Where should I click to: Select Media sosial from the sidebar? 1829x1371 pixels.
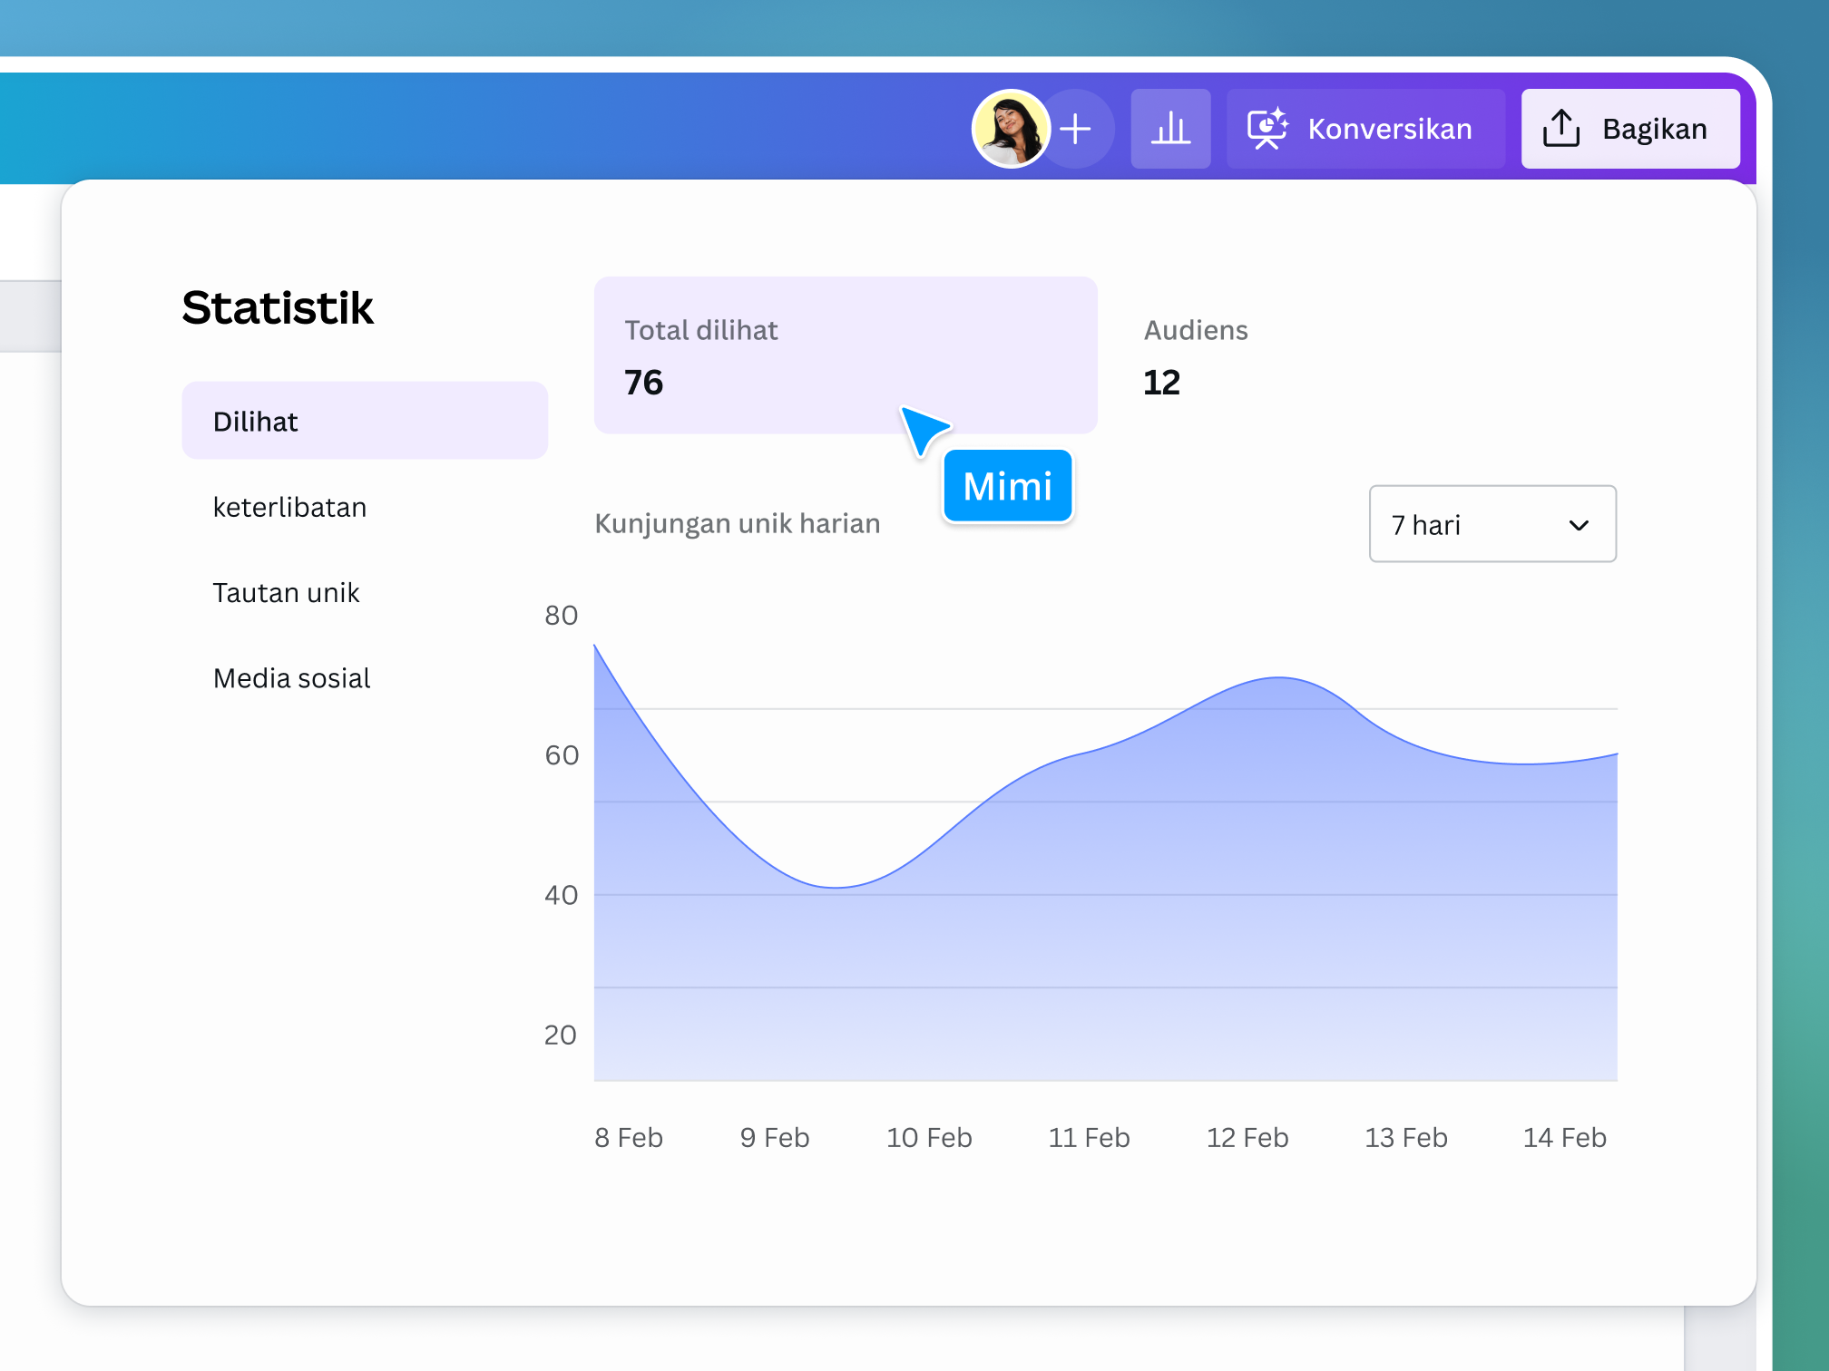tap(292, 677)
